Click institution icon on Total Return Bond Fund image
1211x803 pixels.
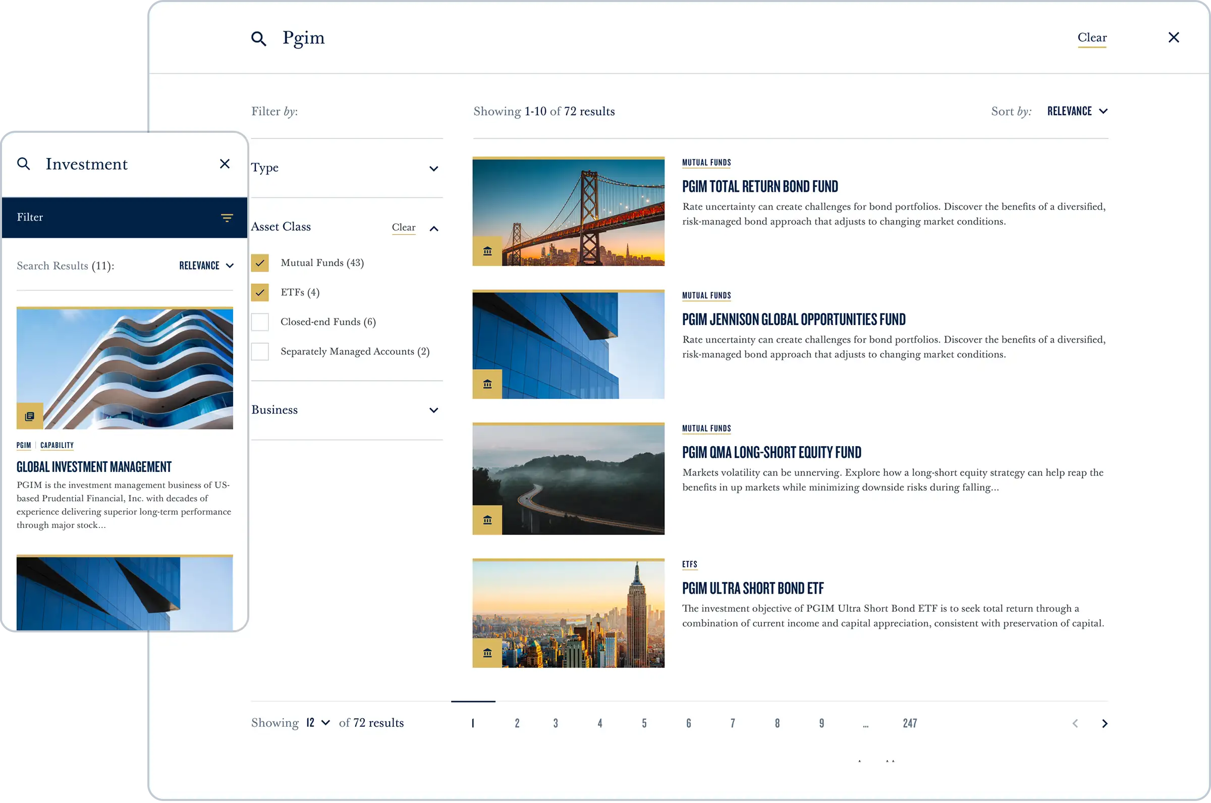[x=487, y=251]
